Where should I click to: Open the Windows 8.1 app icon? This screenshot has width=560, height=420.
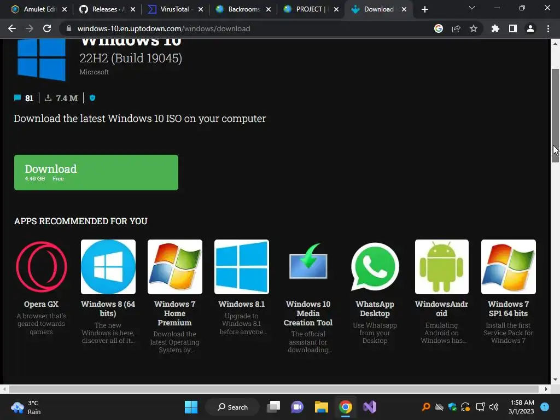point(242,267)
